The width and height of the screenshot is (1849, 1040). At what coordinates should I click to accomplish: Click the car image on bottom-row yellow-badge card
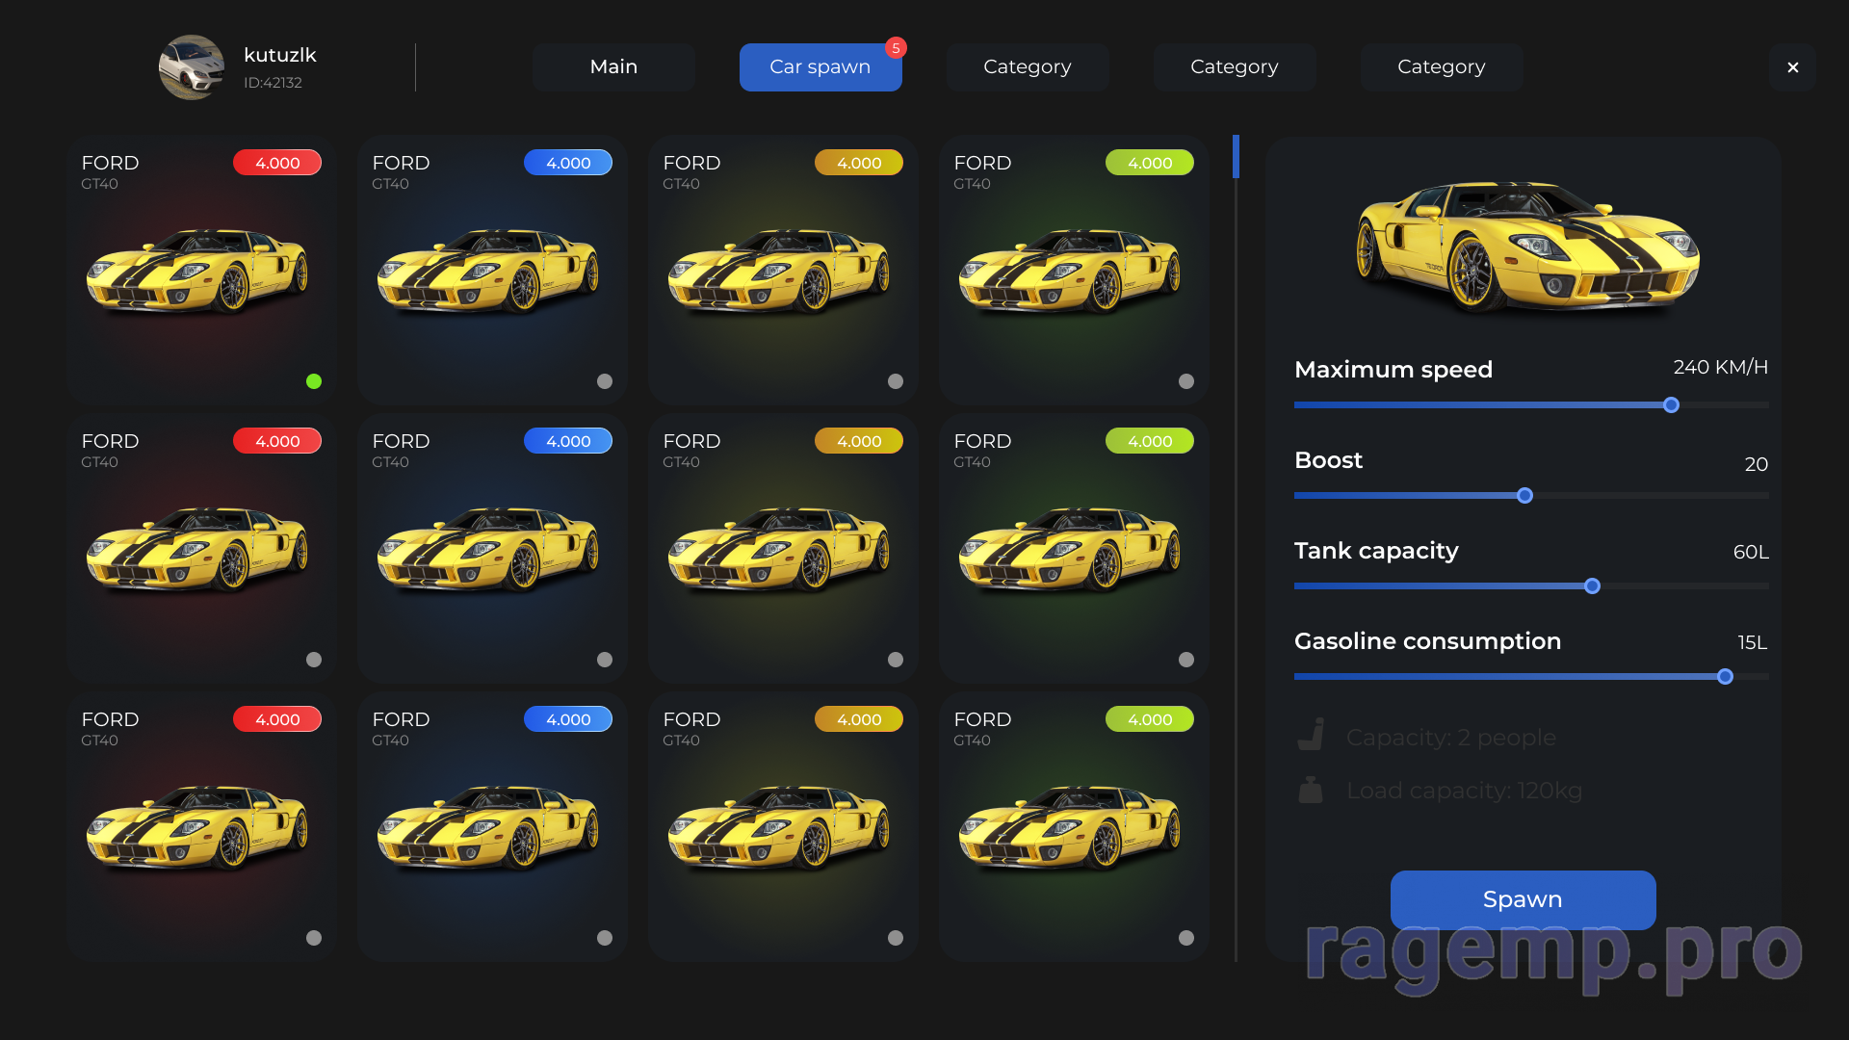pyautogui.click(x=780, y=827)
